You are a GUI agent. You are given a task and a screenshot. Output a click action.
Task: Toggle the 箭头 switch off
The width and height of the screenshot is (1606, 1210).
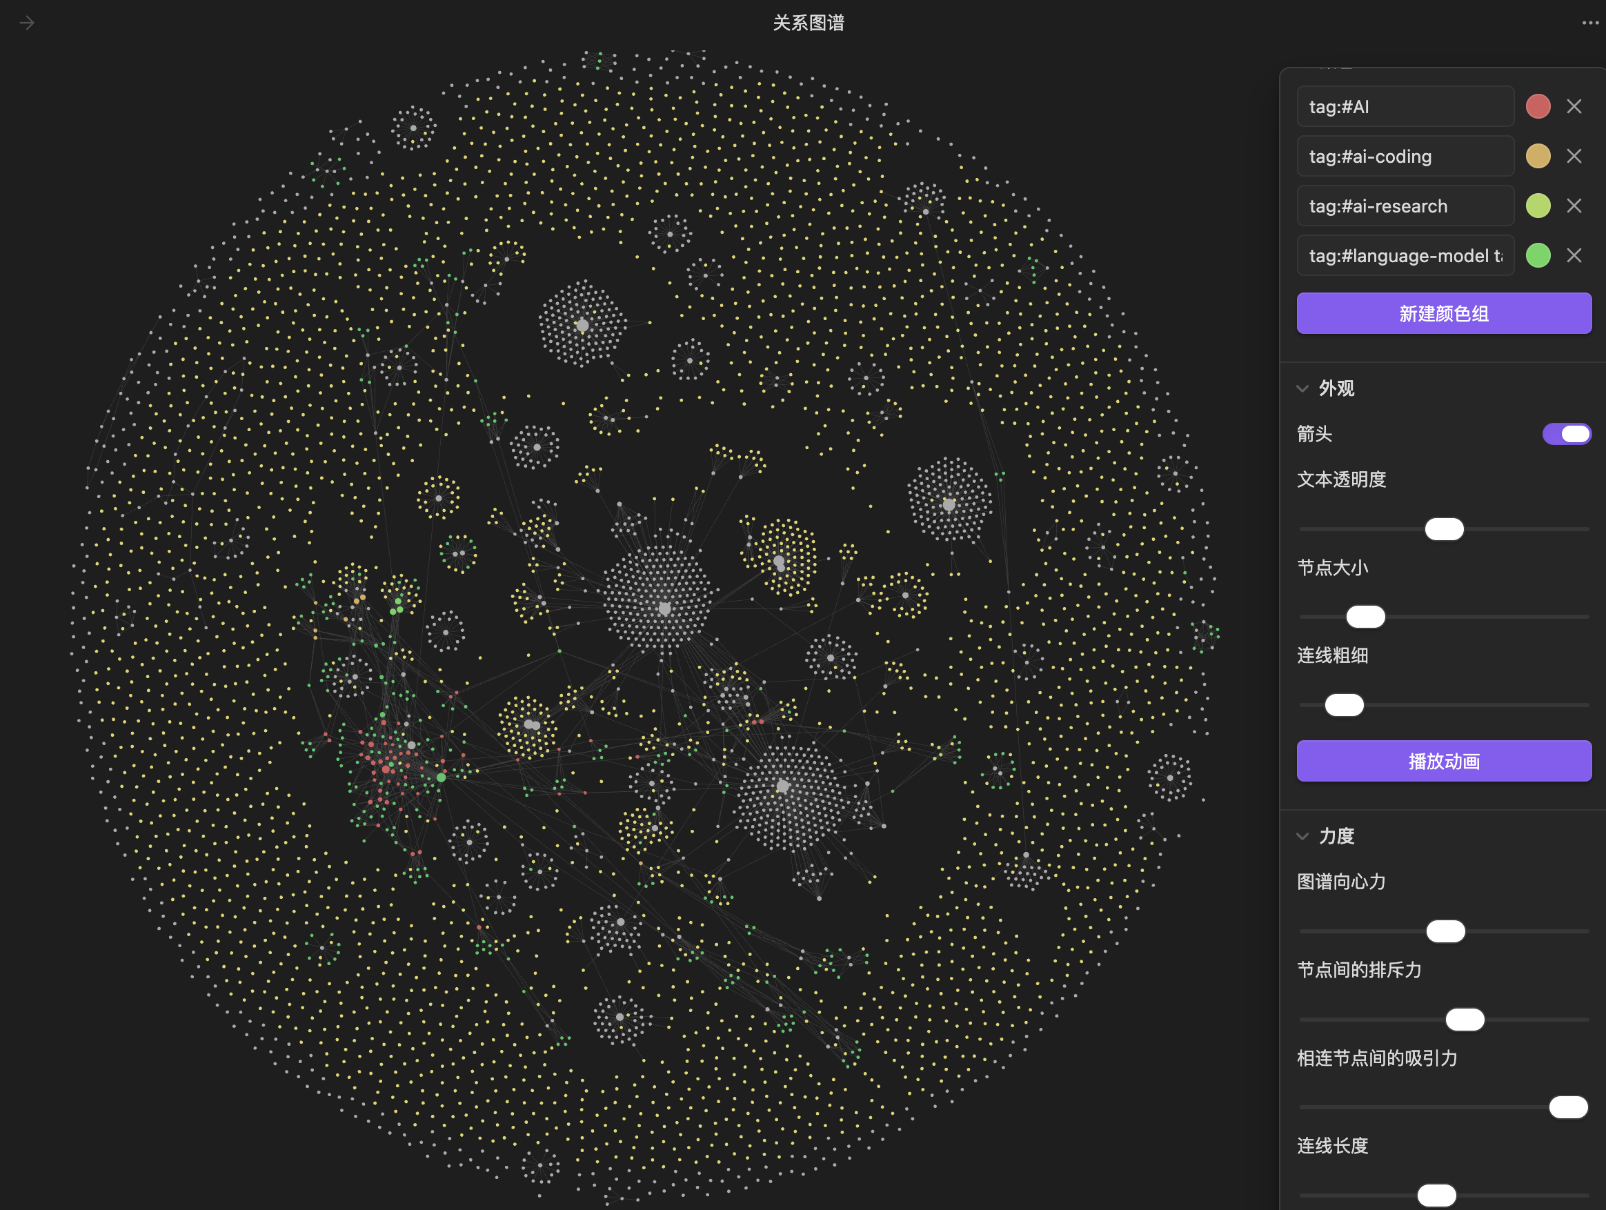[1567, 434]
